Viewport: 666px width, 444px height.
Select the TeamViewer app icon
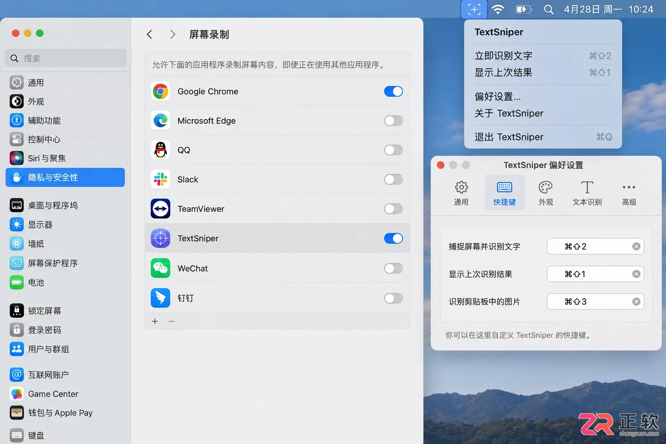click(x=160, y=209)
